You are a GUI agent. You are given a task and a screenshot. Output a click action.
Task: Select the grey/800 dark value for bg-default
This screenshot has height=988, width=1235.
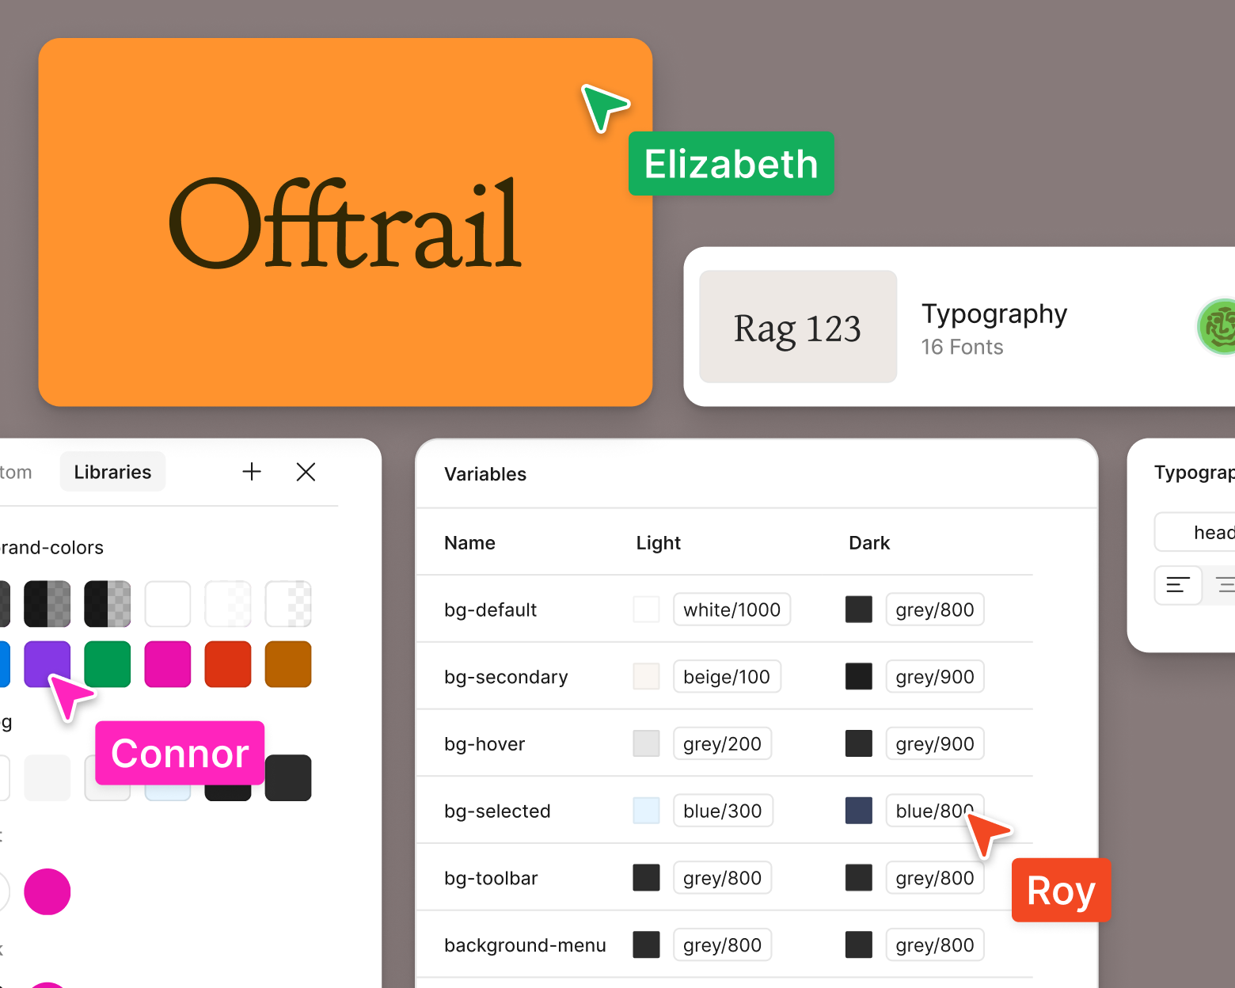tap(935, 610)
